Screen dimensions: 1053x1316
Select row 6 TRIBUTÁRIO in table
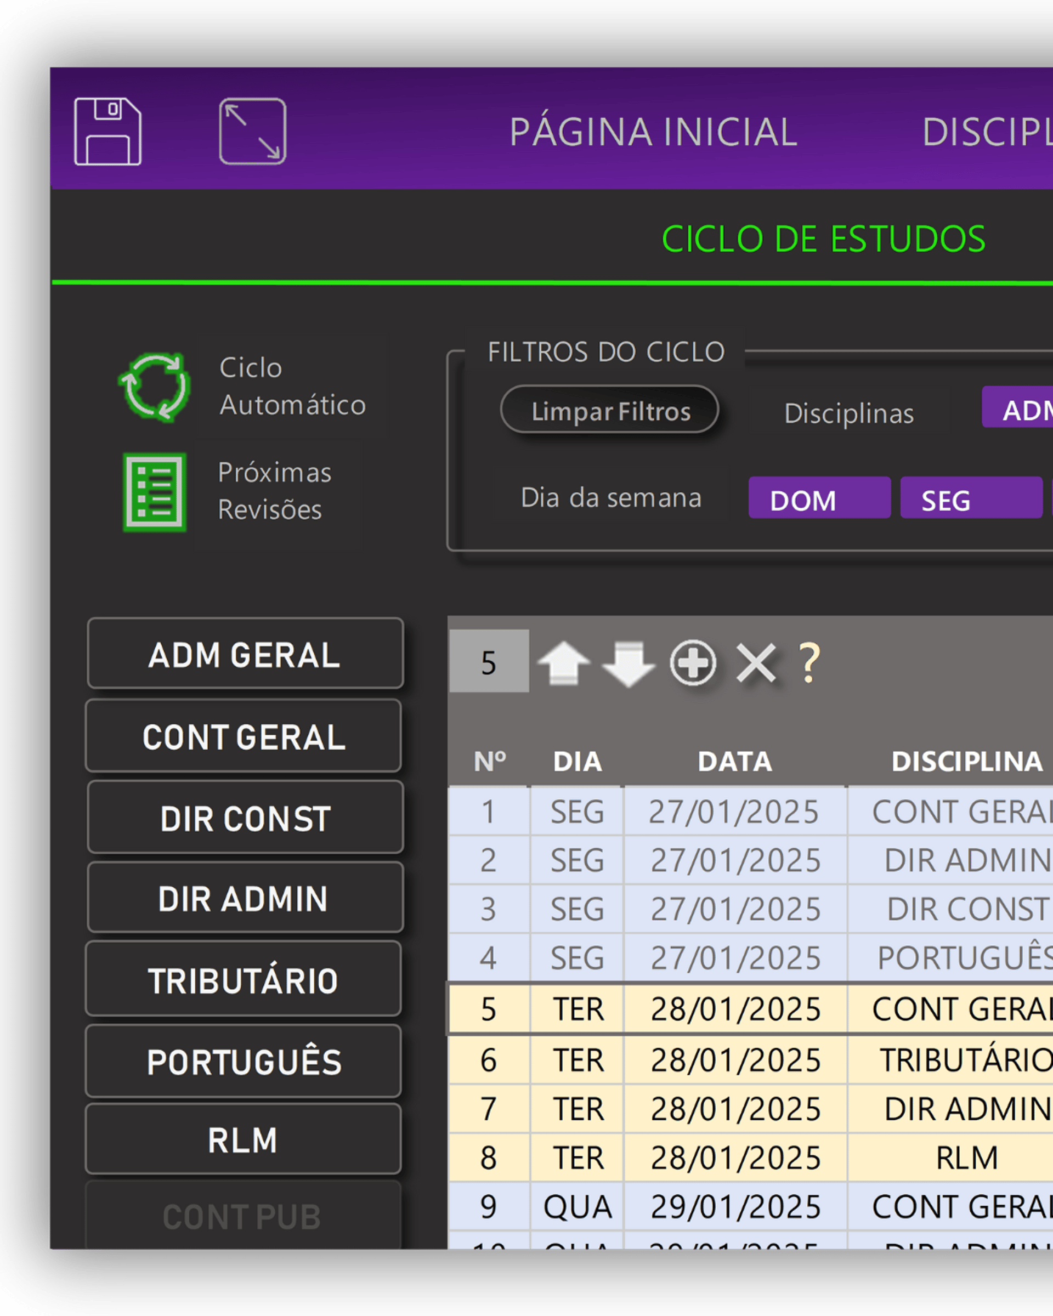click(965, 1060)
